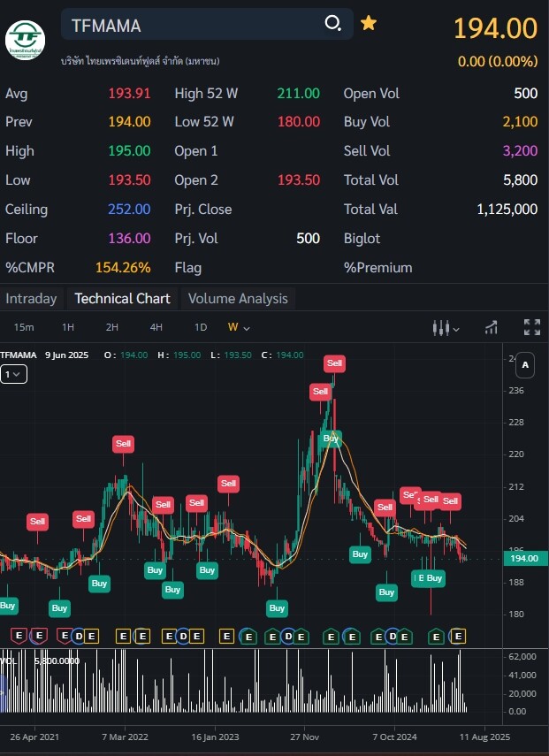This screenshot has width=549, height=756.
Task: Click the search magnifier icon
Action: point(333,23)
